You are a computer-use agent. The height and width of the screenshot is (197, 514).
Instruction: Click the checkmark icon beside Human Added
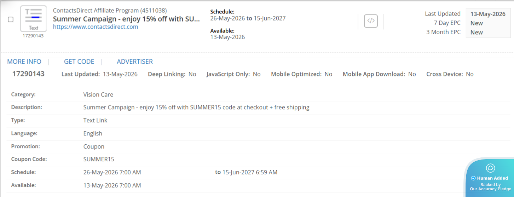(473, 178)
